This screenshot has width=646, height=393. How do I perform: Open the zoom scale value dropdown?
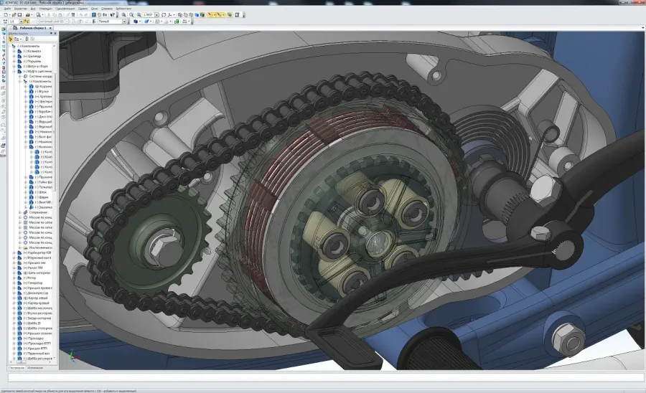pyautogui.click(x=156, y=15)
